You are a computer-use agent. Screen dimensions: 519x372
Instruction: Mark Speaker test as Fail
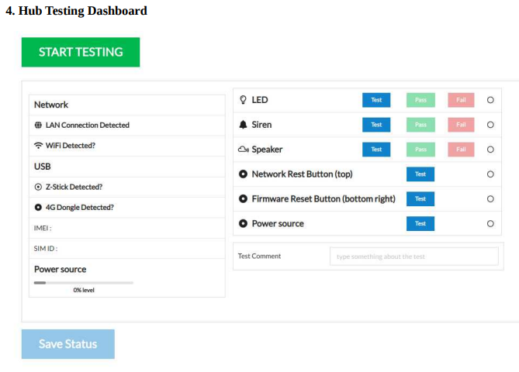[x=461, y=150]
